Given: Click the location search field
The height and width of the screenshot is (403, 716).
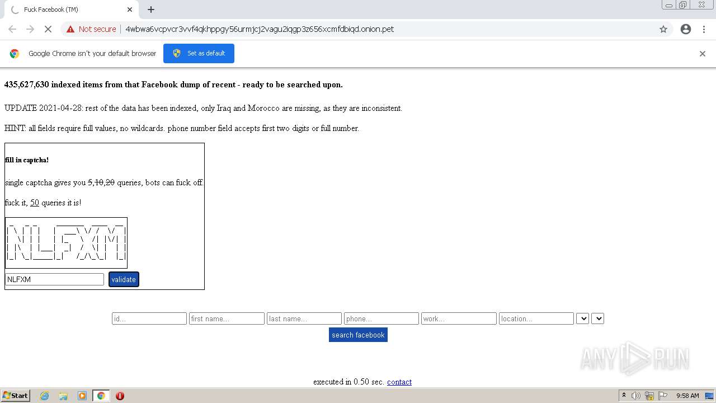Looking at the screenshot, I should click(x=536, y=318).
